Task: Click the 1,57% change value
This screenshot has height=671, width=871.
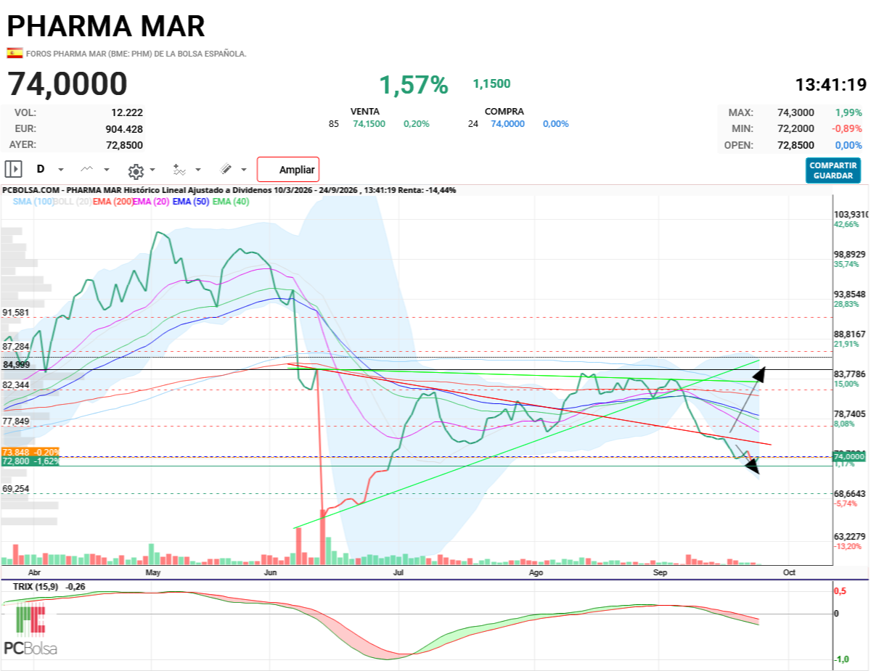Action: click(414, 85)
